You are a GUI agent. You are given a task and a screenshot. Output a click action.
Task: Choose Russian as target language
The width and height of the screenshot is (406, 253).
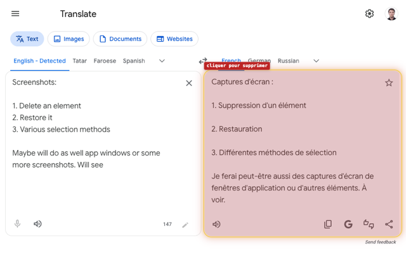coord(289,61)
